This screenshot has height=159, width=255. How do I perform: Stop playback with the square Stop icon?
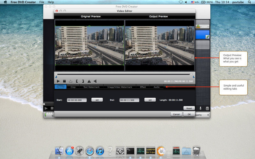point(64,81)
